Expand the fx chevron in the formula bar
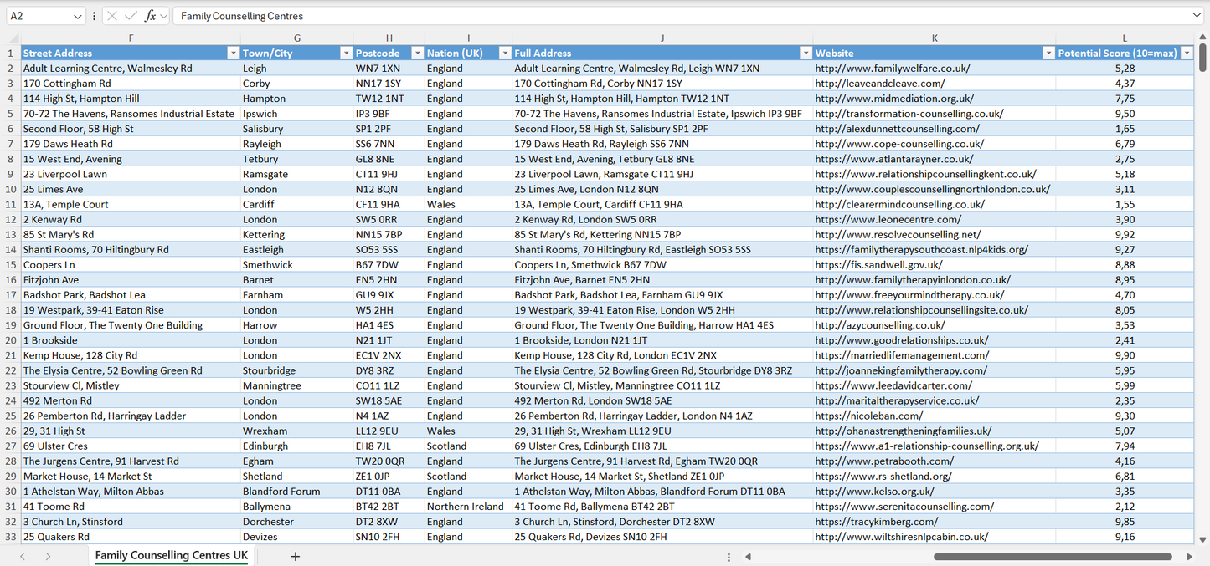Image resolution: width=1210 pixels, height=566 pixels. coord(164,15)
